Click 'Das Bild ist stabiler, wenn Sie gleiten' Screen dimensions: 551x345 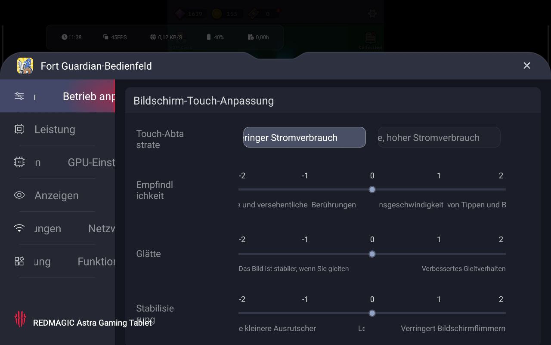(x=294, y=268)
